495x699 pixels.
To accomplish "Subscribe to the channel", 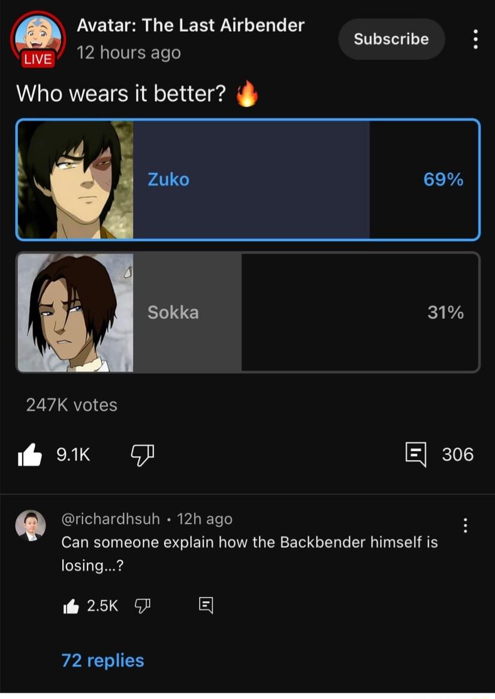I will point(391,38).
